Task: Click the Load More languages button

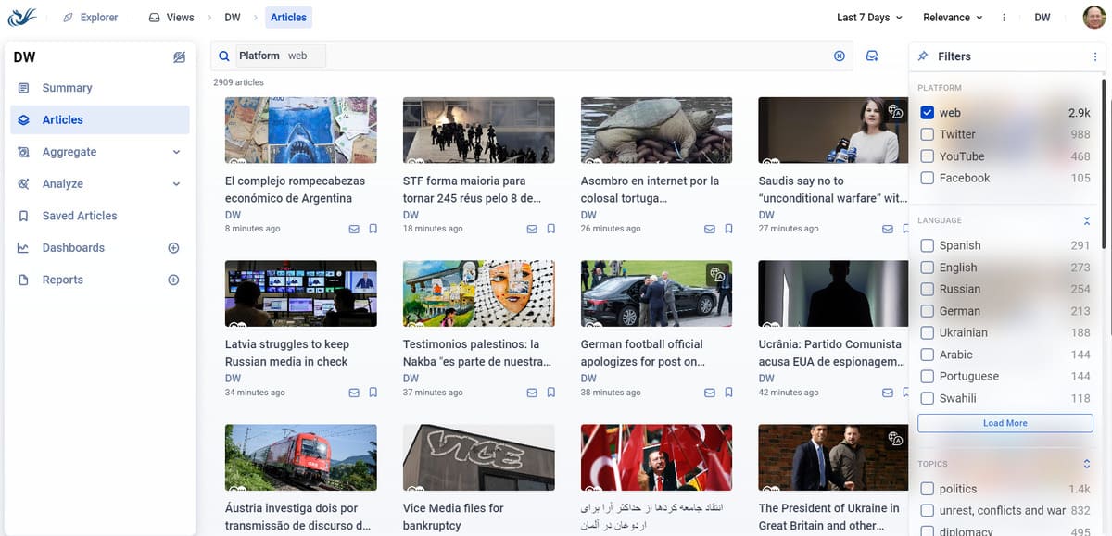Action: [1005, 423]
